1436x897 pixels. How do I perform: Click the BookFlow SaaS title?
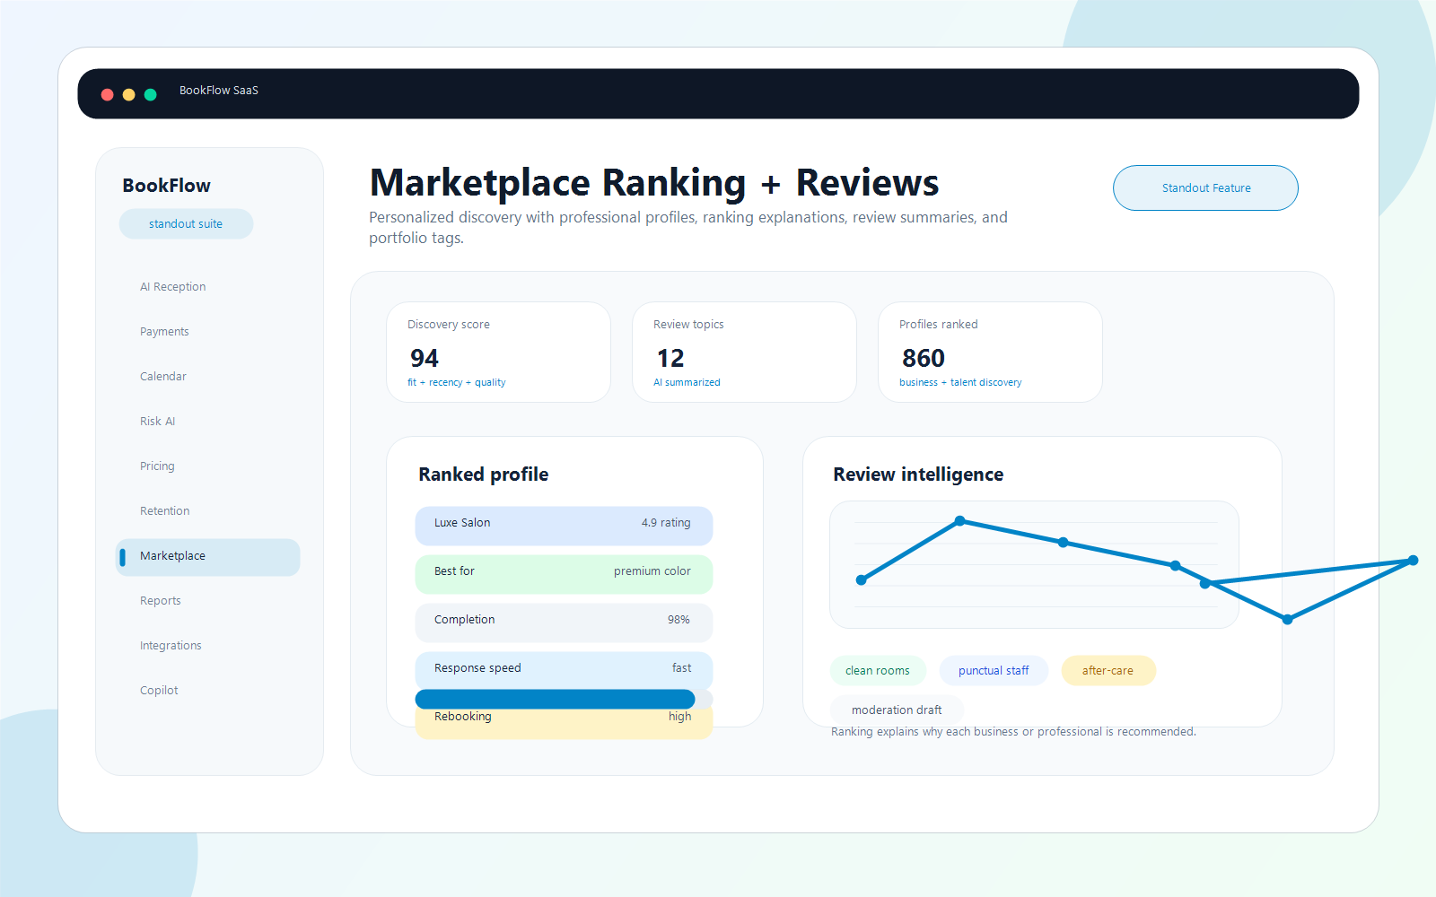click(219, 91)
